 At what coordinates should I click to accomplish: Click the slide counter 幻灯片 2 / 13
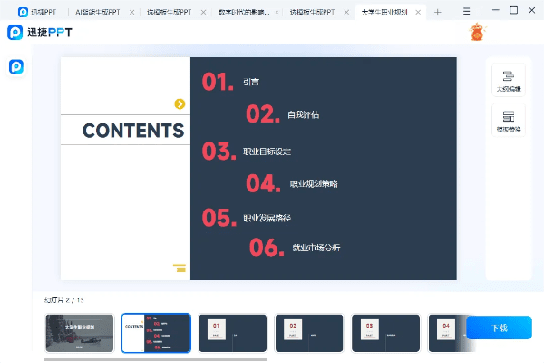(64, 299)
